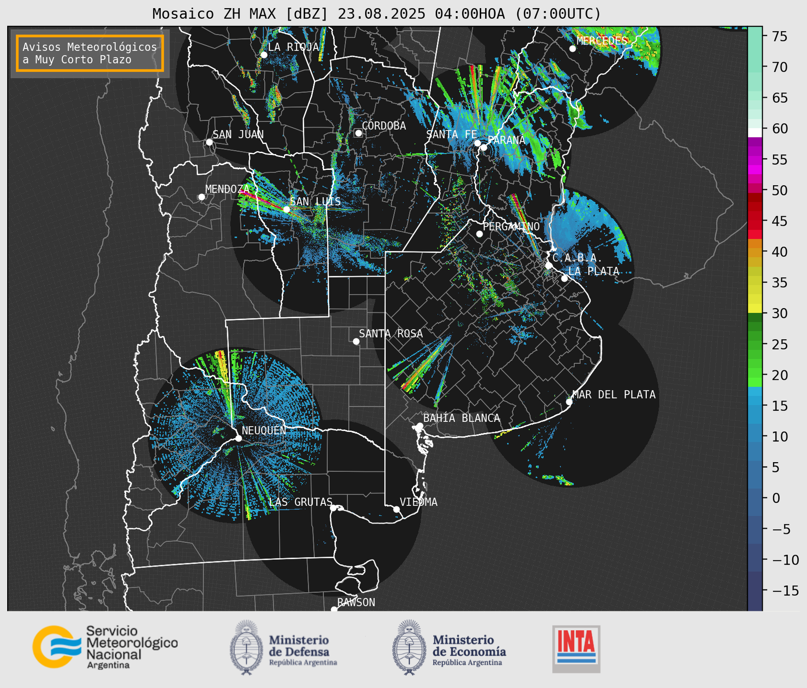Click the LAS GRUTAS map label

tap(300, 502)
